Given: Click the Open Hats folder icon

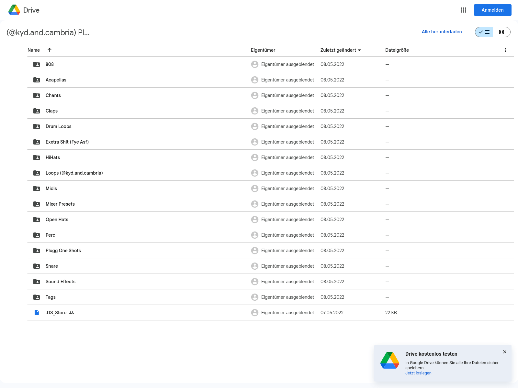Looking at the screenshot, I should (x=37, y=220).
